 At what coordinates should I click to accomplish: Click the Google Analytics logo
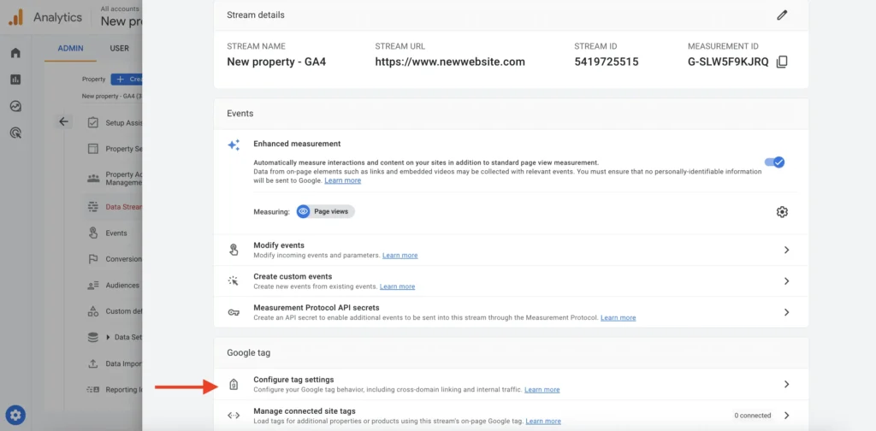pos(15,17)
